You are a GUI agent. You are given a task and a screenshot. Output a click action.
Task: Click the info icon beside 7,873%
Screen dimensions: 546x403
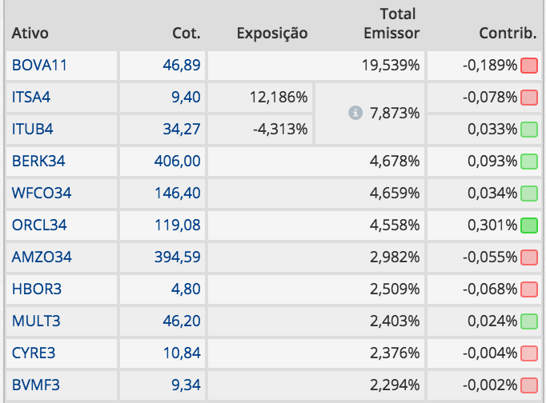pyautogui.click(x=355, y=114)
